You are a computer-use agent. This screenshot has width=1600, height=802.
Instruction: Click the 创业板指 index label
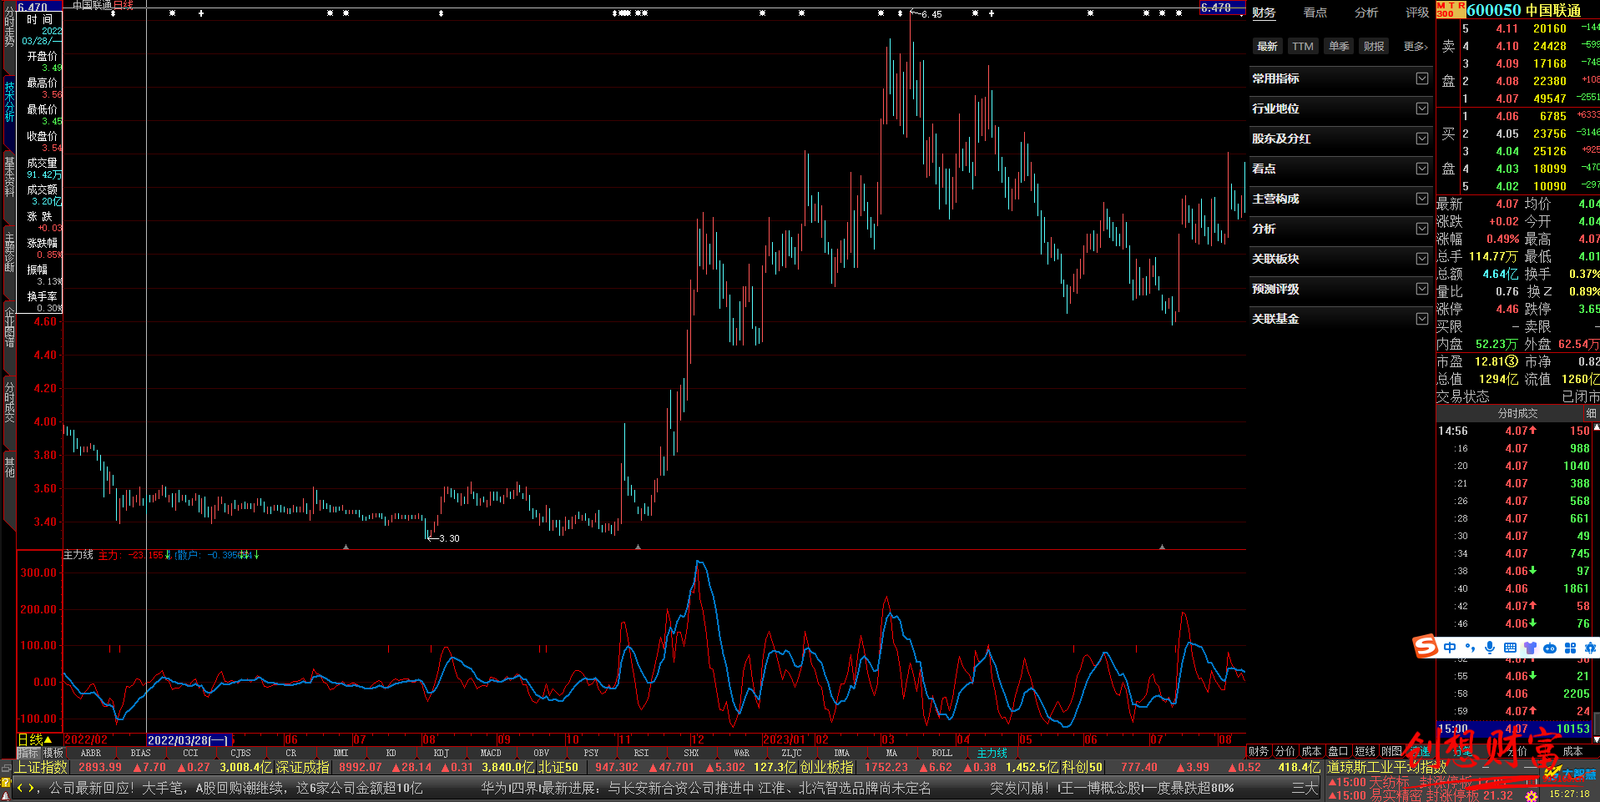click(827, 767)
